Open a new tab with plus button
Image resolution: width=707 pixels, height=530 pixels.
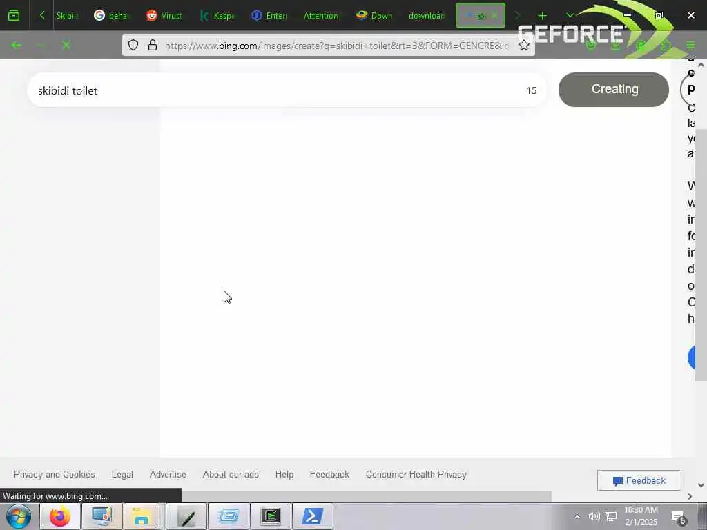coord(542,16)
